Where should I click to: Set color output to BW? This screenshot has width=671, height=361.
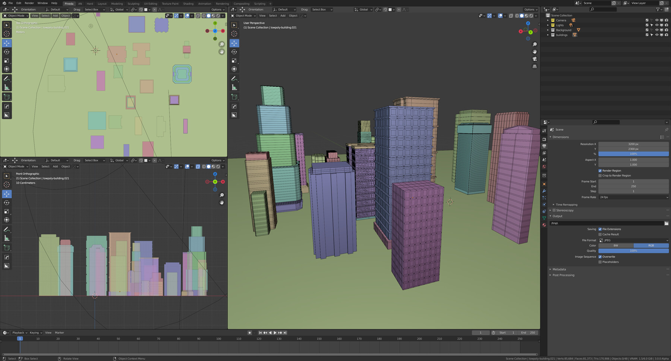[615, 246]
